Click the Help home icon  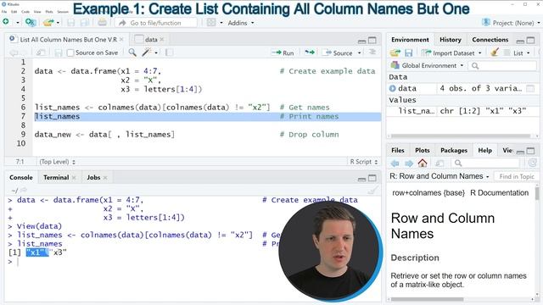(423, 163)
